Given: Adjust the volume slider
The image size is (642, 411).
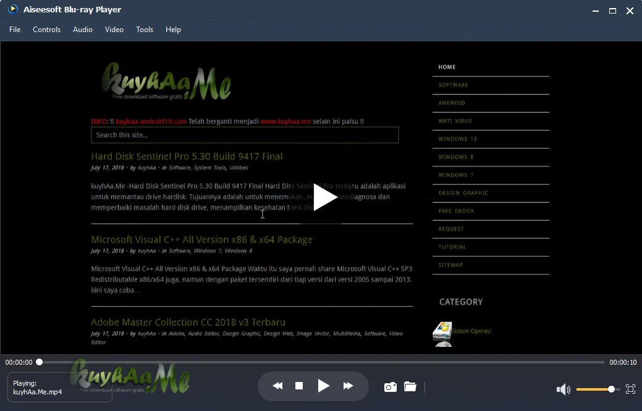Looking at the screenshot, I should pyautogui.click(x=598, y=389).
